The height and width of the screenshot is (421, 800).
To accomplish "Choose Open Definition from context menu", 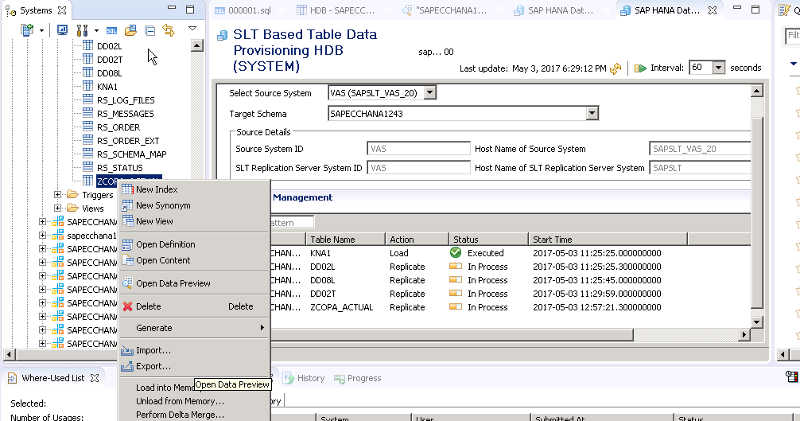I will point(194,244).
